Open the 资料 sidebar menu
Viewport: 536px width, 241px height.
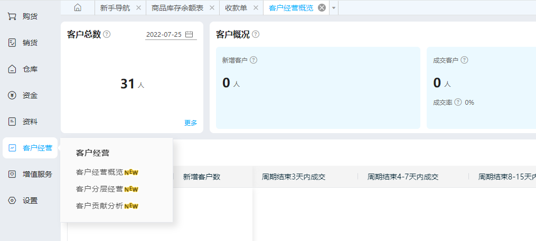[x=30, y=122]
